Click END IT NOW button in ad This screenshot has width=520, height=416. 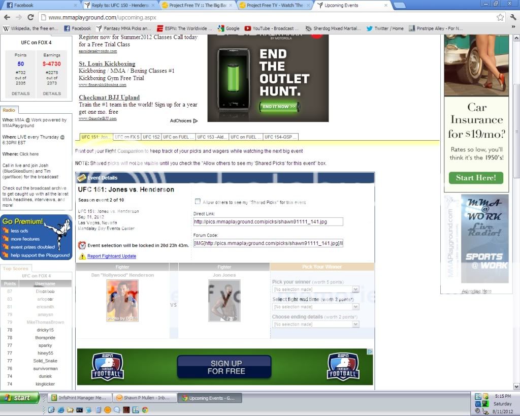[279, 107]
